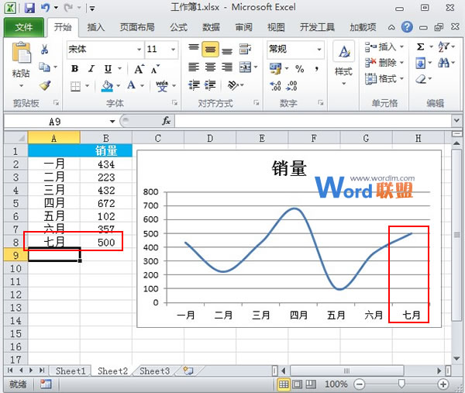Click the insert function fx icon
This screenshot has height=393, width=465.
point(166,121)
